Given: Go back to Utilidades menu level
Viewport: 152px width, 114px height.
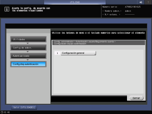Looking at the screenshot, I should coord(28,39).
